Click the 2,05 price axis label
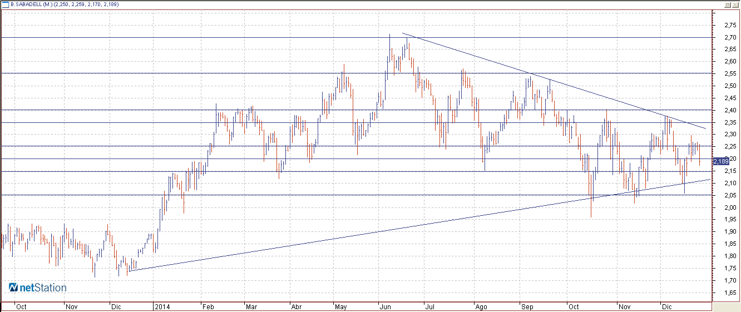This screenshot has height=312, width=741. (730, 195)
